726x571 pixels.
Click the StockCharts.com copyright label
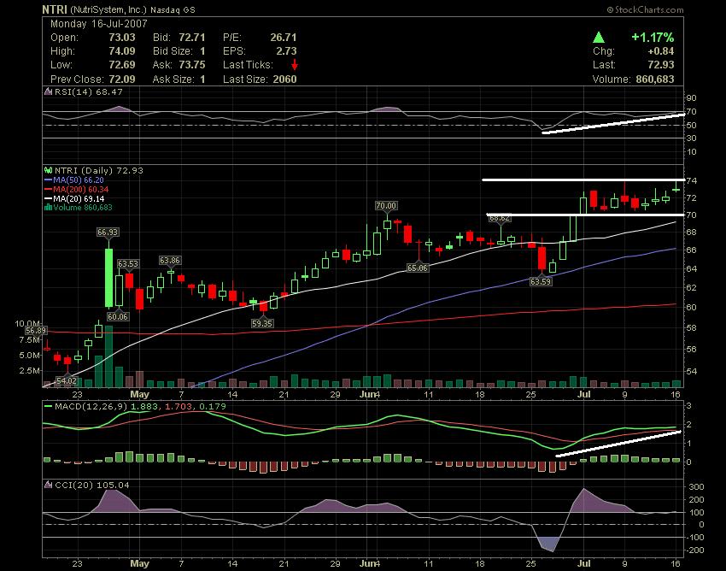(645, 9)
